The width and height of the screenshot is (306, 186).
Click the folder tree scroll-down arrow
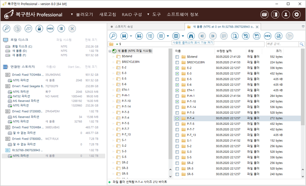click(x=170, y=176)
